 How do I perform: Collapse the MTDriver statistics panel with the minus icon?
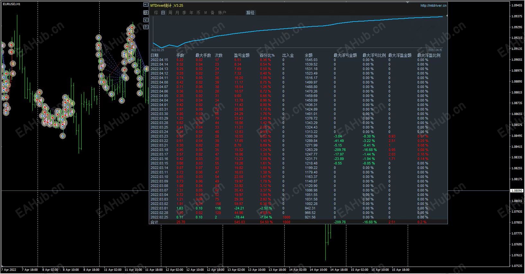coord(146,5)
